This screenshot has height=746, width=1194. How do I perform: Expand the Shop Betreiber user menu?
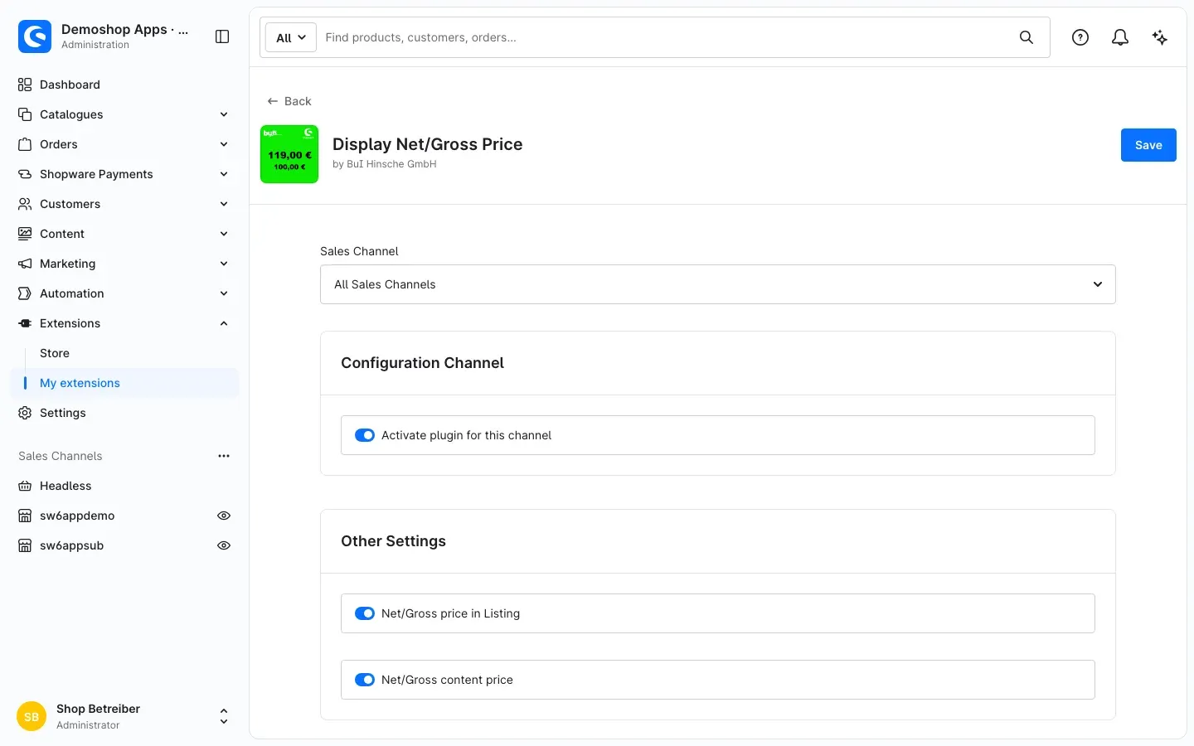pyautogui.click(x=224, y=716)
